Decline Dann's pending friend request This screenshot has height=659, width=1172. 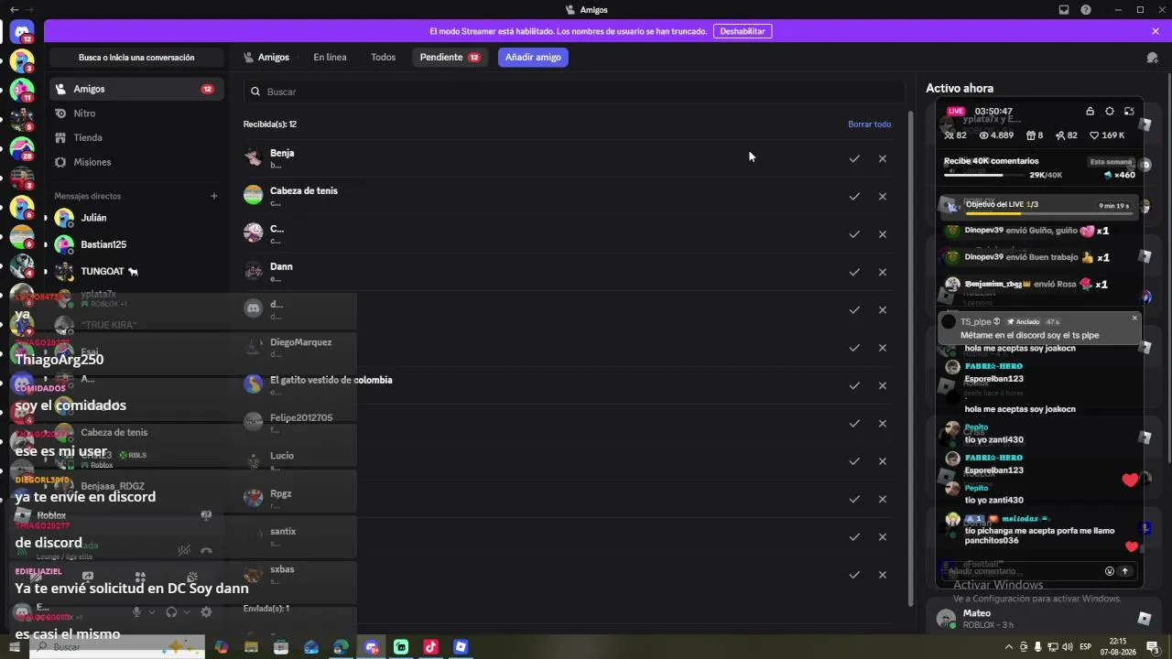pyautogui.click(x=883, y=272)
